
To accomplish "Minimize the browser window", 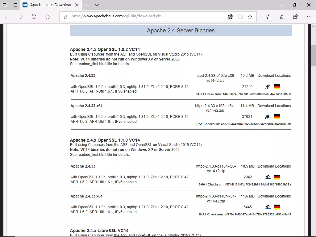I will (280, 5).
